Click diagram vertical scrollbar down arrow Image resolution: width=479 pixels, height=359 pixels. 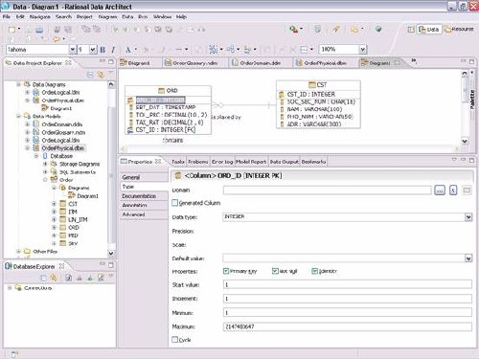[465, 141]
